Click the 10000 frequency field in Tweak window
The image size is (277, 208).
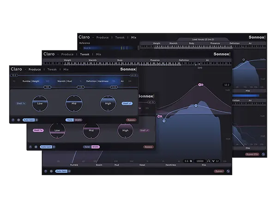coord(200,161)
